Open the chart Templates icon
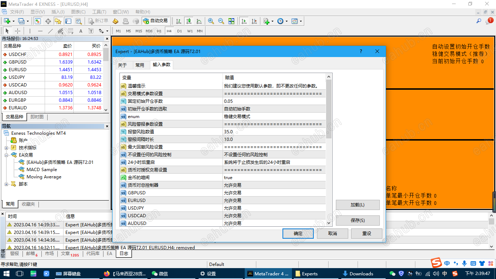 (x=294, y=21)
